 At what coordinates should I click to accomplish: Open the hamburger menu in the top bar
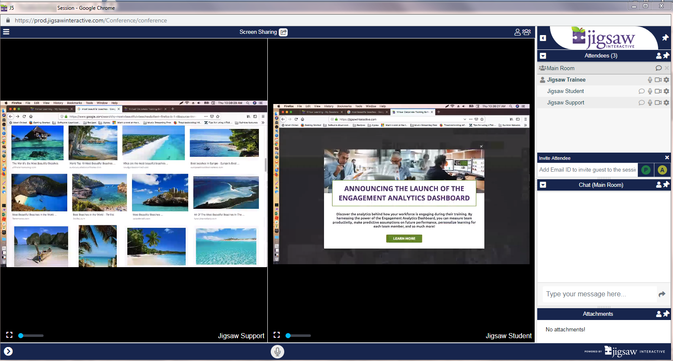6,32
